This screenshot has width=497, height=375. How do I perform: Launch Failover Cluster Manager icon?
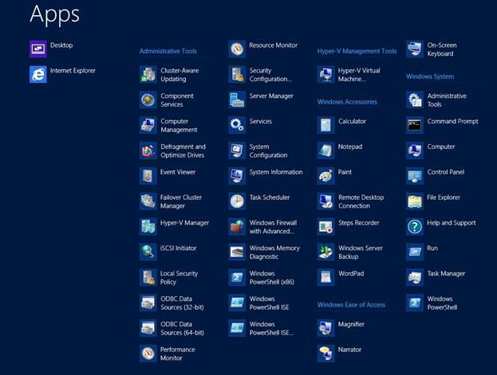pos(148,201)
